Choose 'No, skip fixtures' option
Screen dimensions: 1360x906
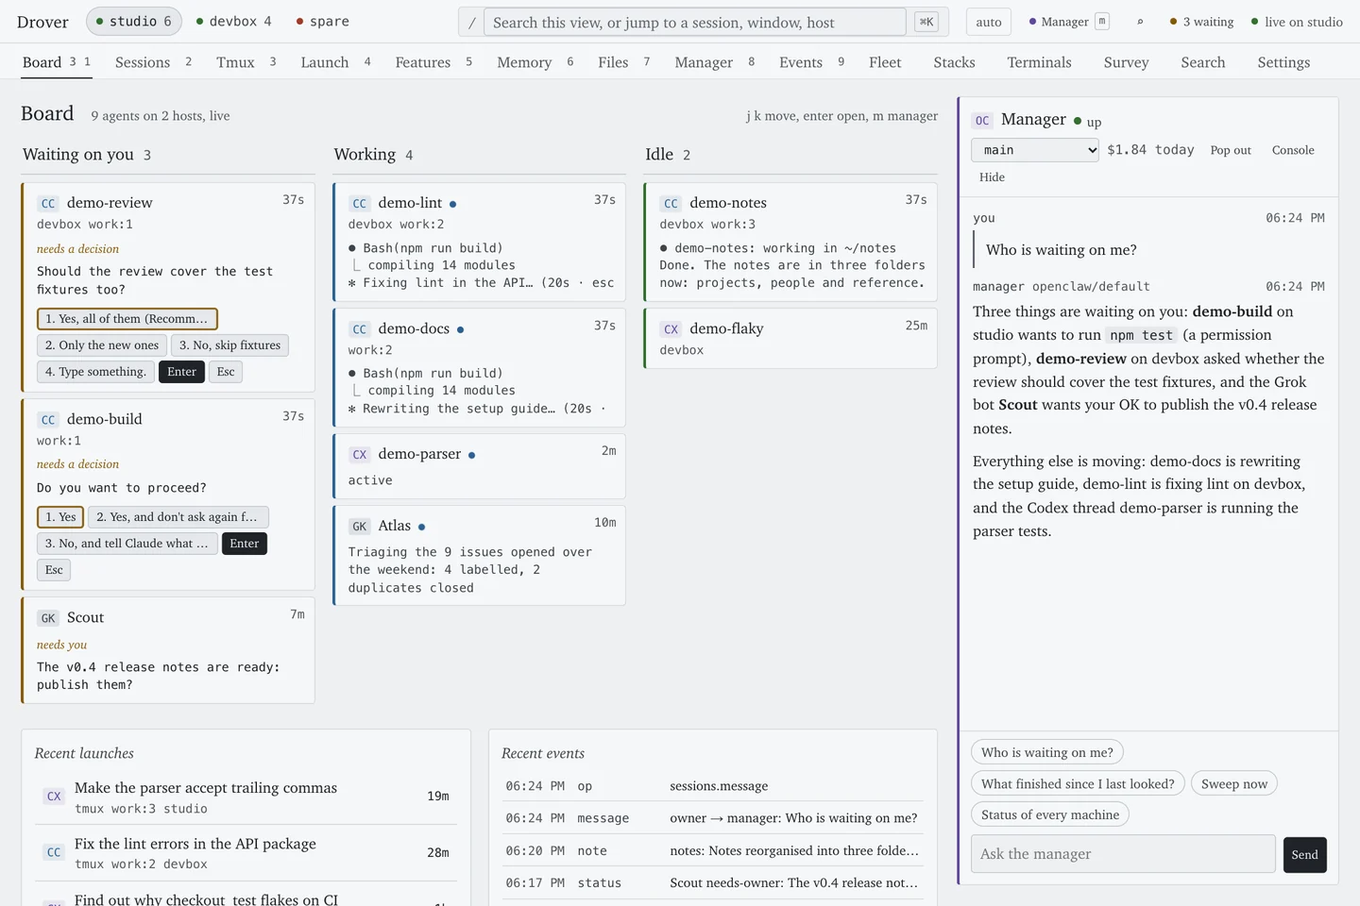(229, 345)
